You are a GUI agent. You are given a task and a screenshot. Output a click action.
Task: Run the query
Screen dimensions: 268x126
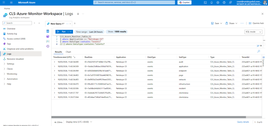click(62, 32)
